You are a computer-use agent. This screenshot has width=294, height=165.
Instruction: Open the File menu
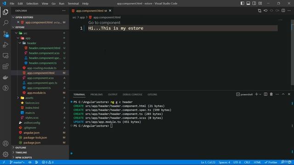[x=12, y=3]
